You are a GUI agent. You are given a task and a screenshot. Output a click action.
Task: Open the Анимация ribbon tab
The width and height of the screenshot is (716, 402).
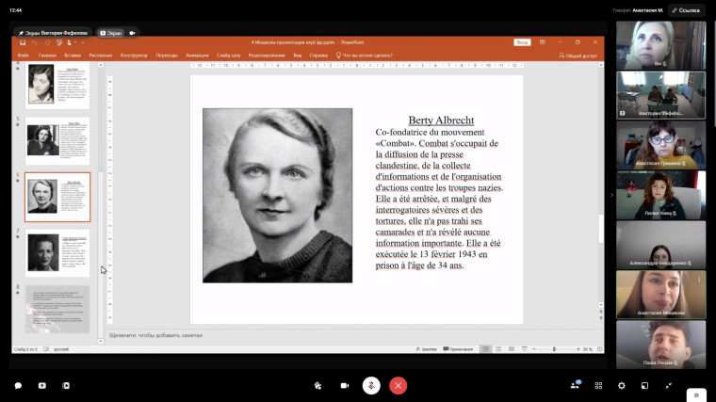[x=197, y=56]
